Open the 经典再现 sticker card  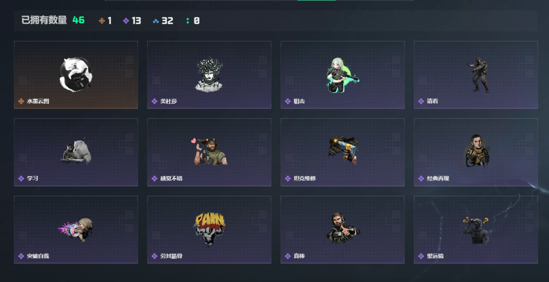click(476, 152)
